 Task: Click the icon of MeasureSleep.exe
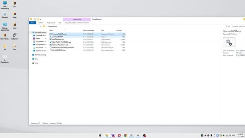pos(51,39)
